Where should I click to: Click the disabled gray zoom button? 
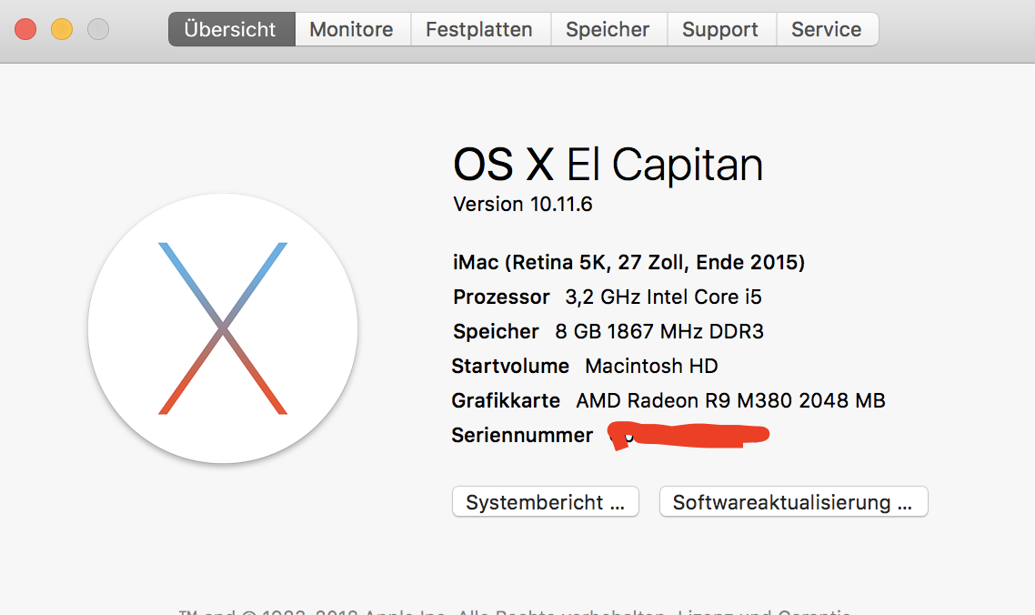coord(98,30)
